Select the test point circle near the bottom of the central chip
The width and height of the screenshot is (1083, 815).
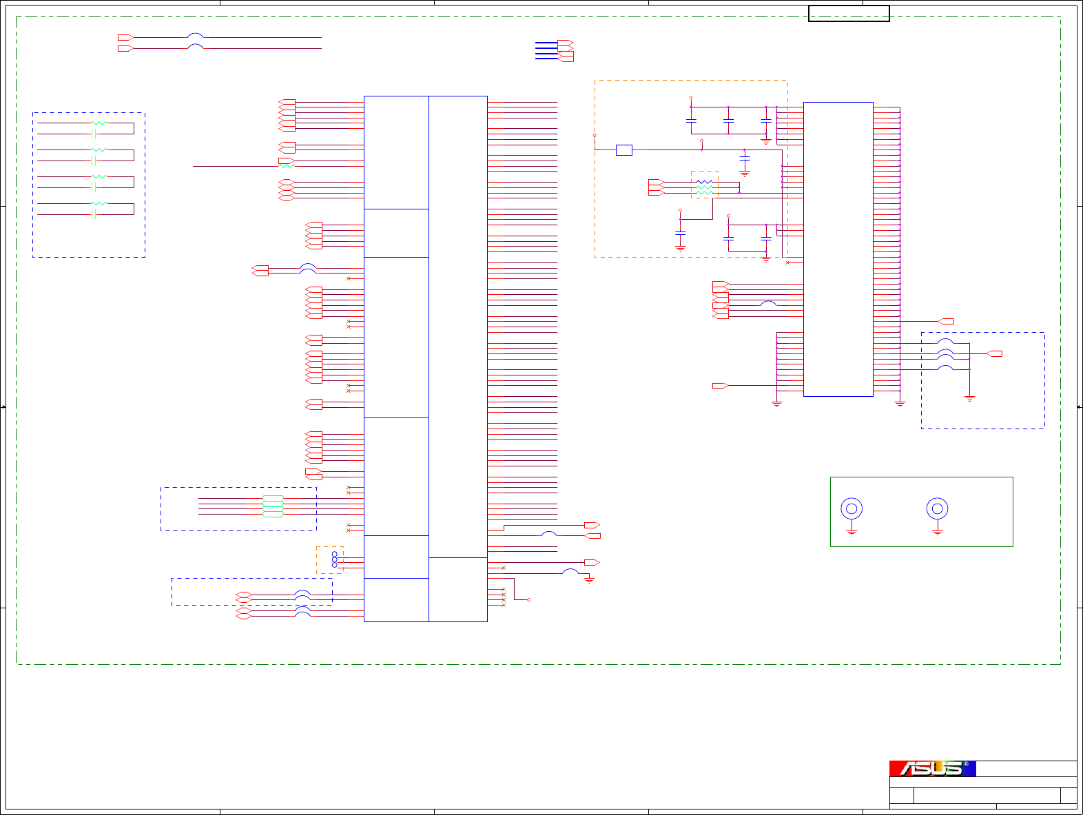click(x=528, y=599)
